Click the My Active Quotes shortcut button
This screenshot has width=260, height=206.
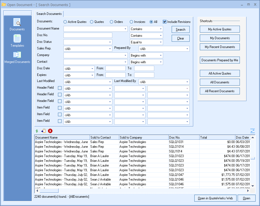coord(220,29)
